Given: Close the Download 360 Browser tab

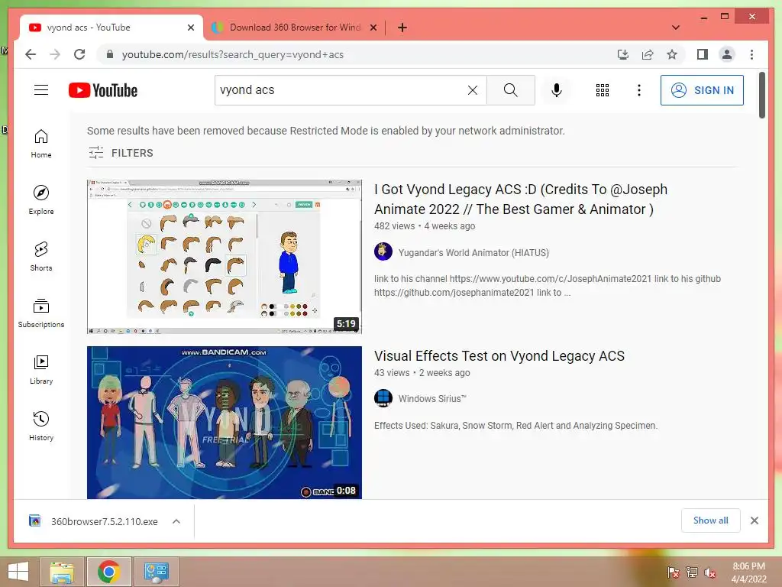Looking at the screenshot, I should coord(373,28).
